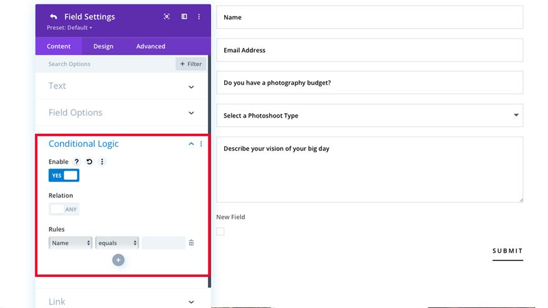
Task: Switch to the Design tab
Action: (103, 46)
